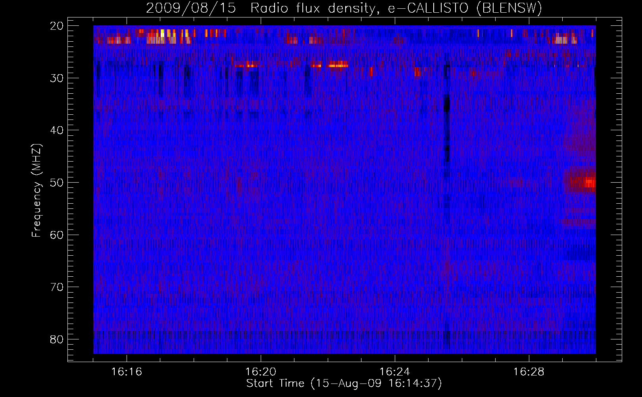Click the '16:28' time tick label
Viewport: 642px width, 397px height.
point(529,372)
